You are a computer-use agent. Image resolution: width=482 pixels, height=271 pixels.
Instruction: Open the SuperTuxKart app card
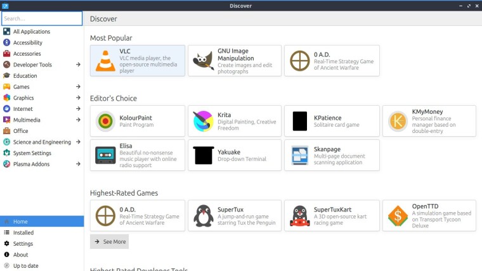(x=332, y=216)
